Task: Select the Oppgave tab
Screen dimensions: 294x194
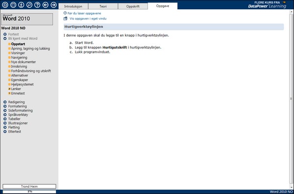Action: [163, 6]
